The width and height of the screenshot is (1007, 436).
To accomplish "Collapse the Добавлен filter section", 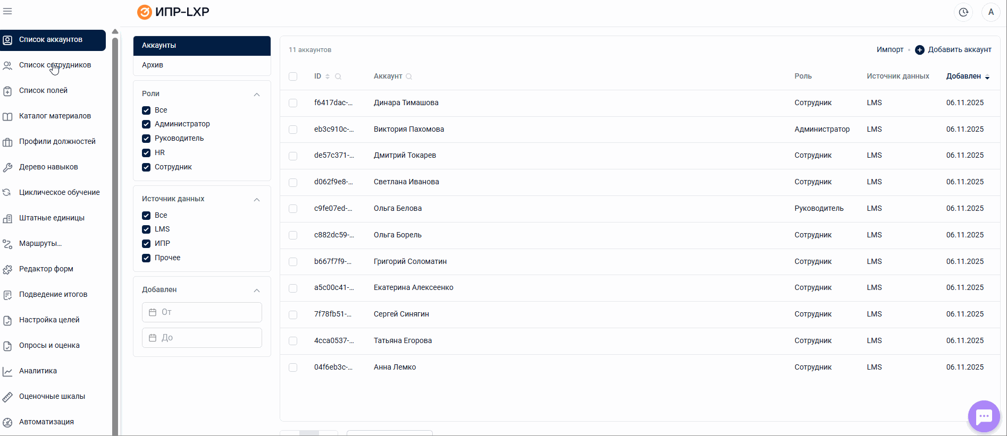I will pos(257,290).
